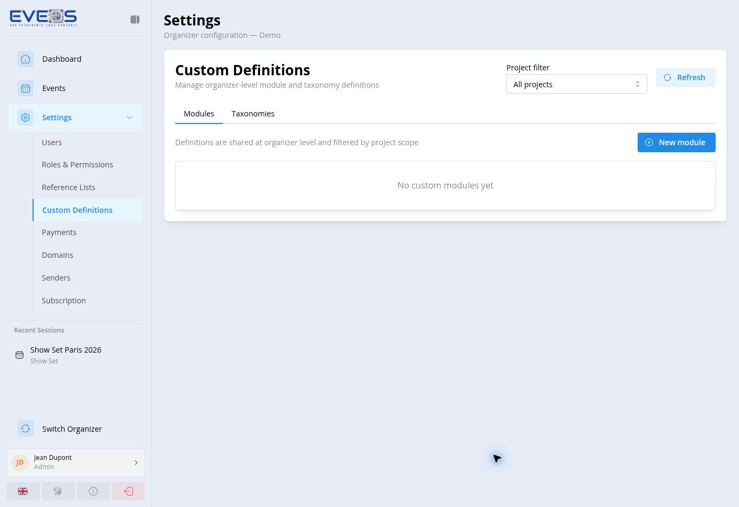
Task: Change language with UK flag button
Action: tap(23, 491)
